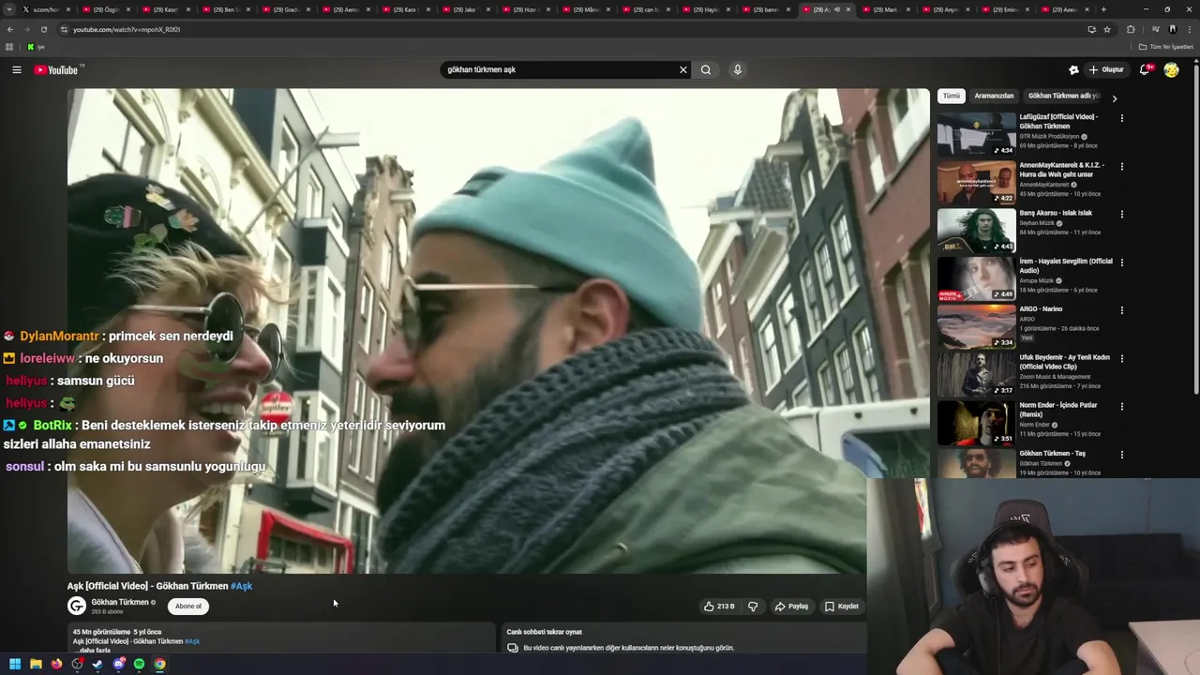Show more filter chips with the arrow
The image size is (1200, 675).
point(1115,98)
